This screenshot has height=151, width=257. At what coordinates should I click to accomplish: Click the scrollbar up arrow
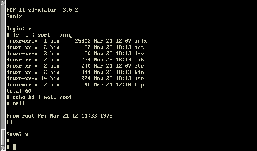click(x=3, y=3)
